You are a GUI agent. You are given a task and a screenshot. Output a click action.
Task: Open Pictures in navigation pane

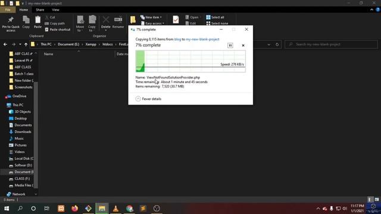tap(18, 145)
